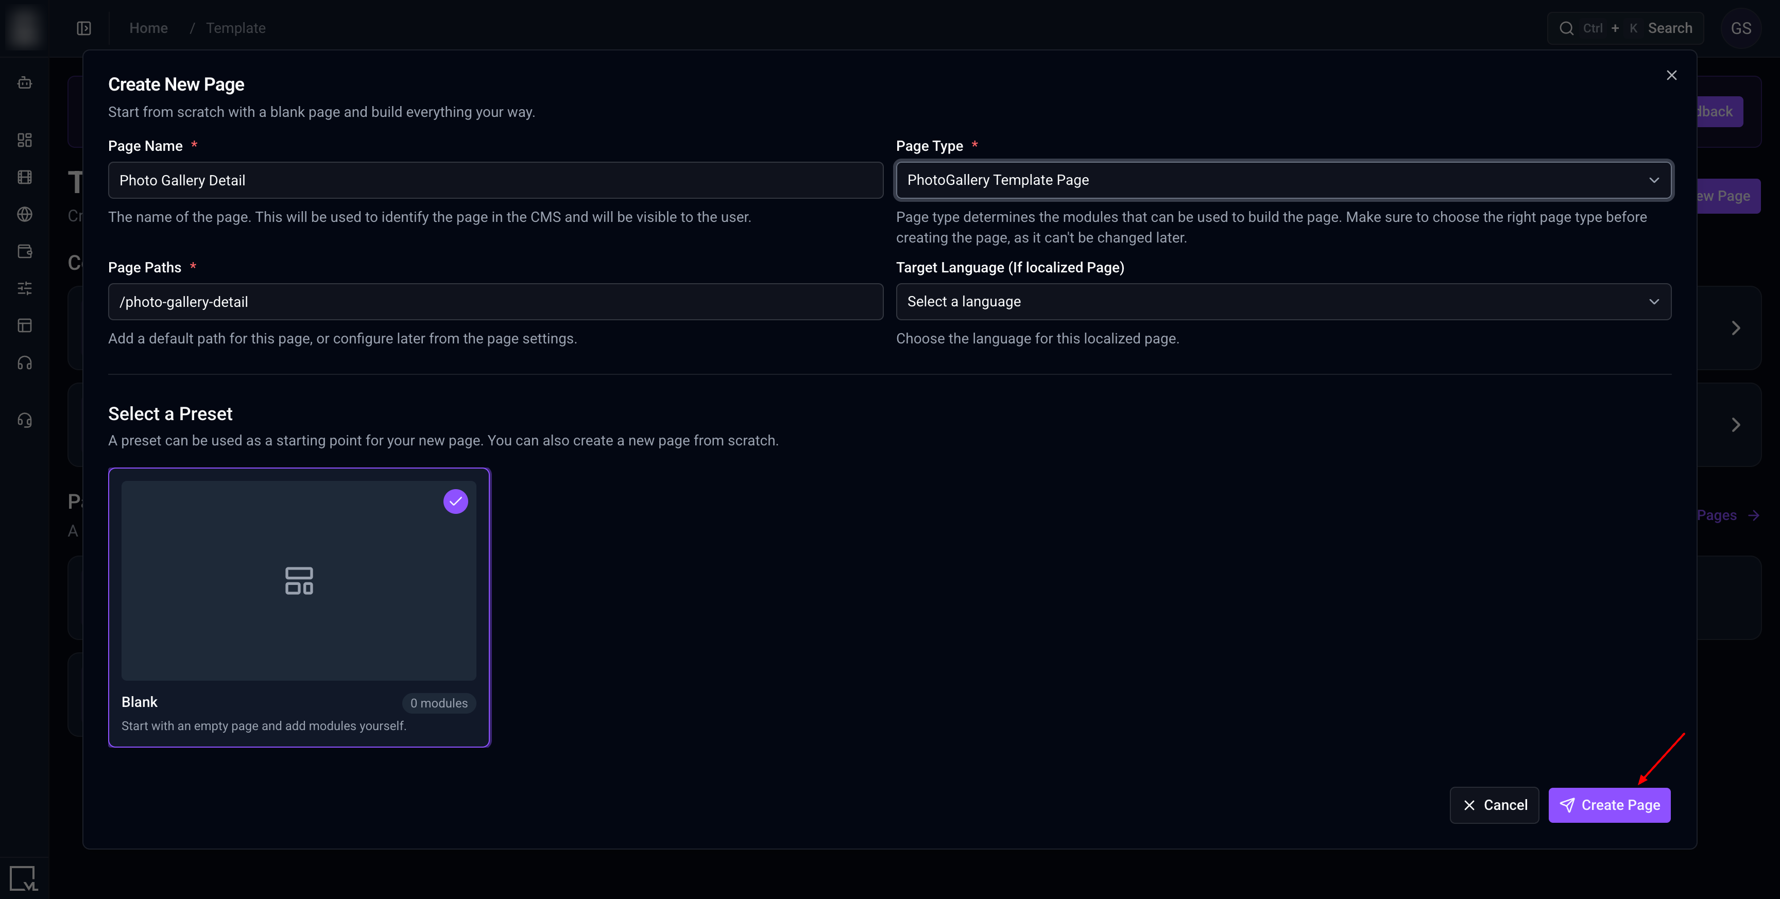Open the layout template icon in sidebar
This screenshot has height=899, width=1780.
coord(25,325)
